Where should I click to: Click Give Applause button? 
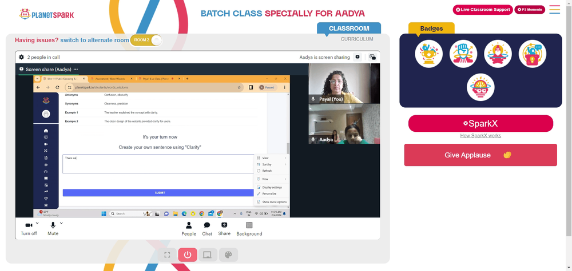pos(480,155)
